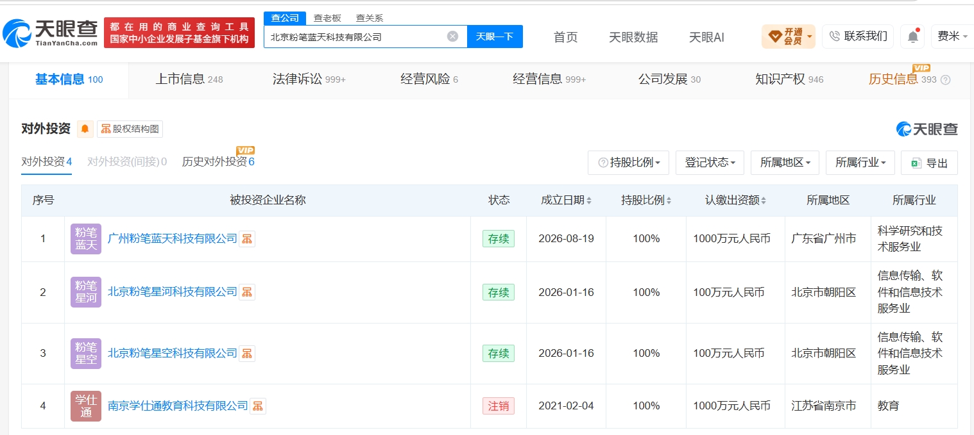Screen dimensions: 974x435
Task: Open notifications bell in header
Action: point(912,37)
